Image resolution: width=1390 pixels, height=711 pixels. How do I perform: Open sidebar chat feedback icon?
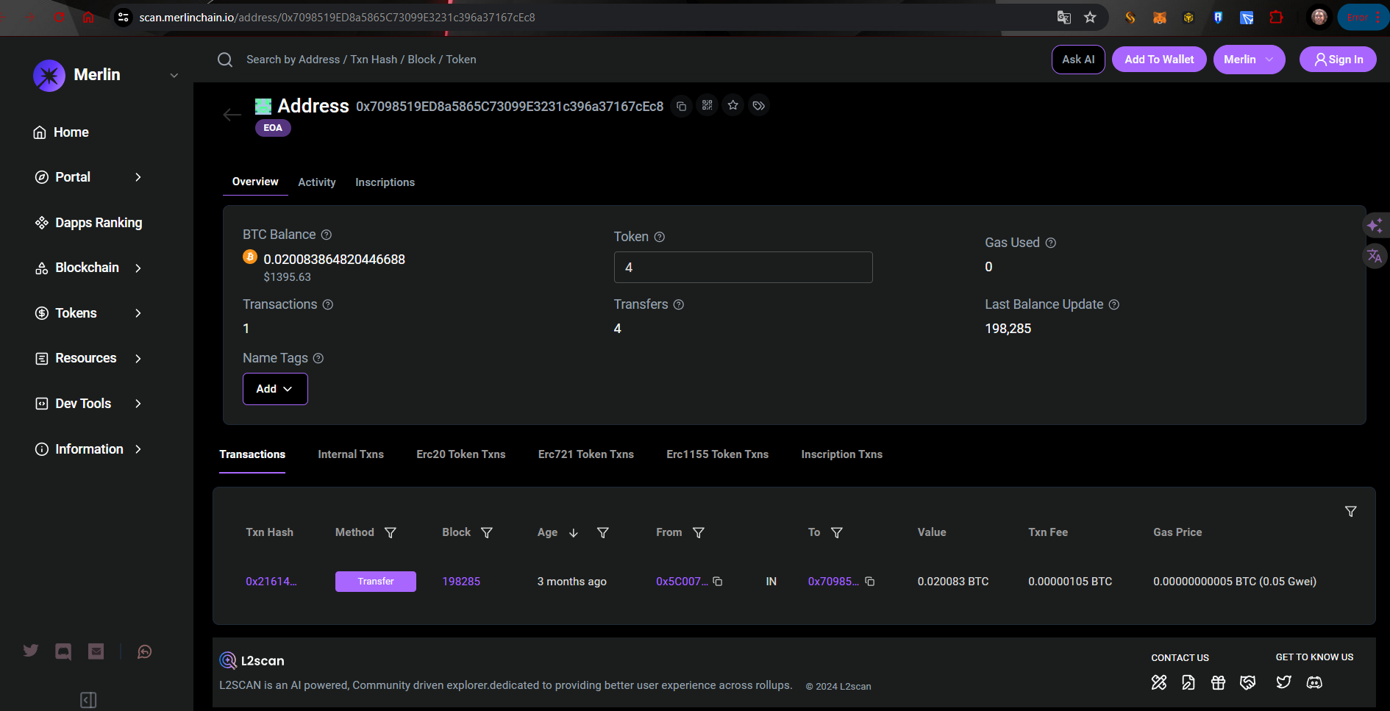tap(145, 651)
